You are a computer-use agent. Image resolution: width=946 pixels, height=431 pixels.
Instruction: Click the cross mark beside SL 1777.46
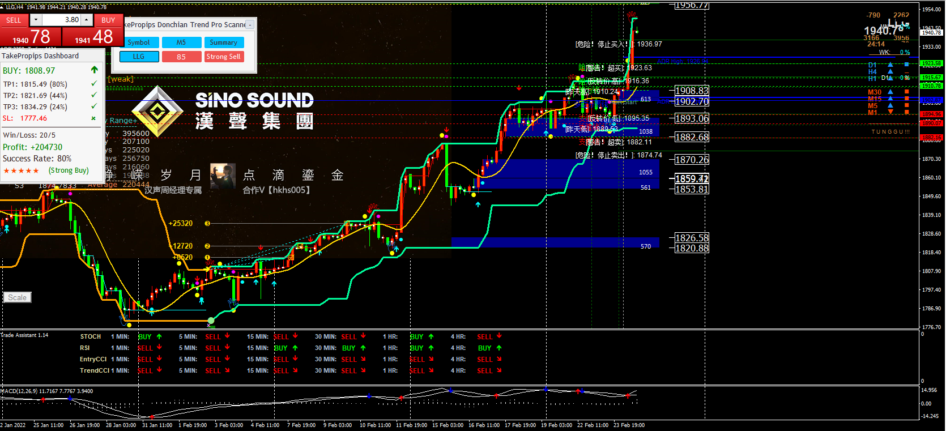[93, 118]
